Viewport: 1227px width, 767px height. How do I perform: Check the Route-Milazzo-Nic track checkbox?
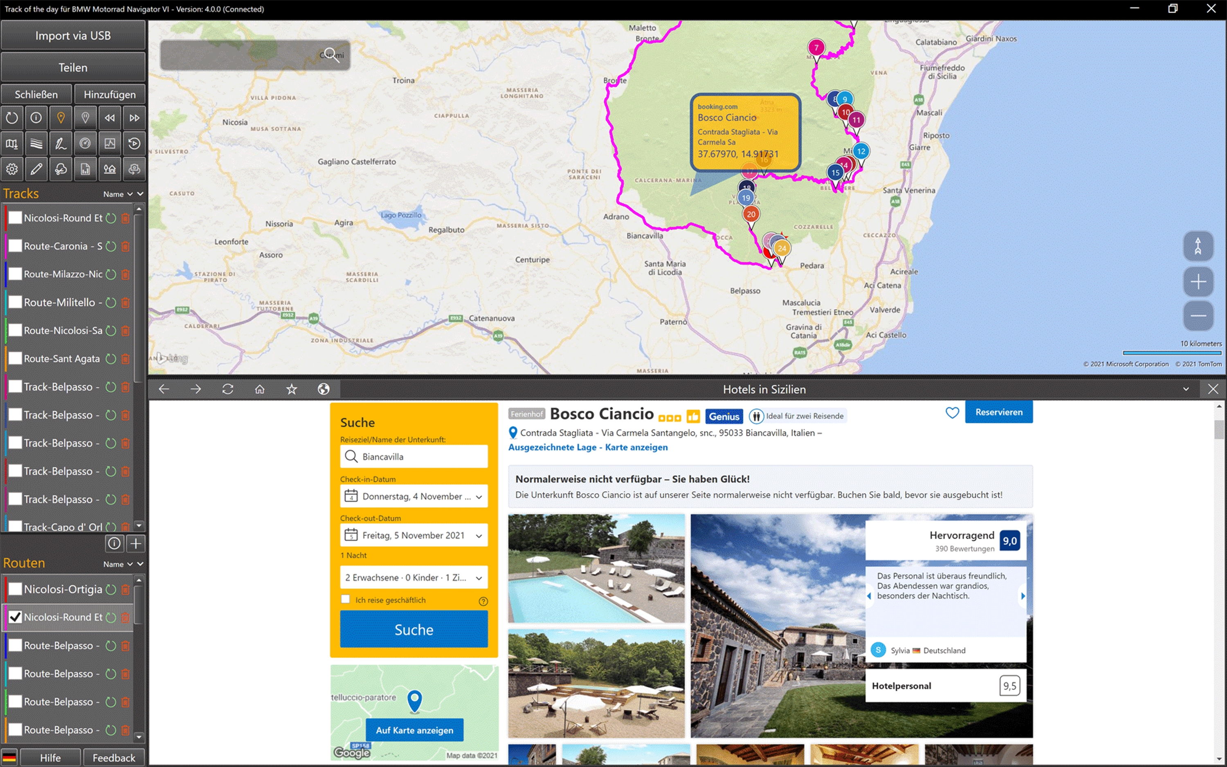click(x=16, y=274)
